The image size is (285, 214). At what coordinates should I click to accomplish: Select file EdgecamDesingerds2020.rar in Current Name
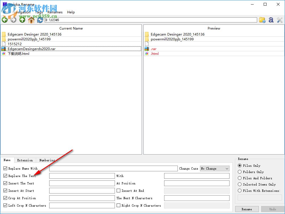coord(71,49)
